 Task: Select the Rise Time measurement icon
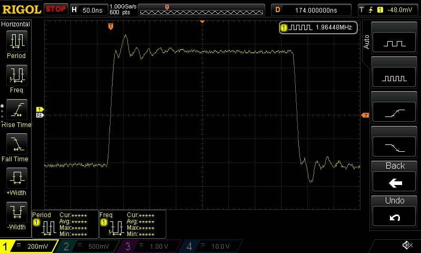(17, 110)
